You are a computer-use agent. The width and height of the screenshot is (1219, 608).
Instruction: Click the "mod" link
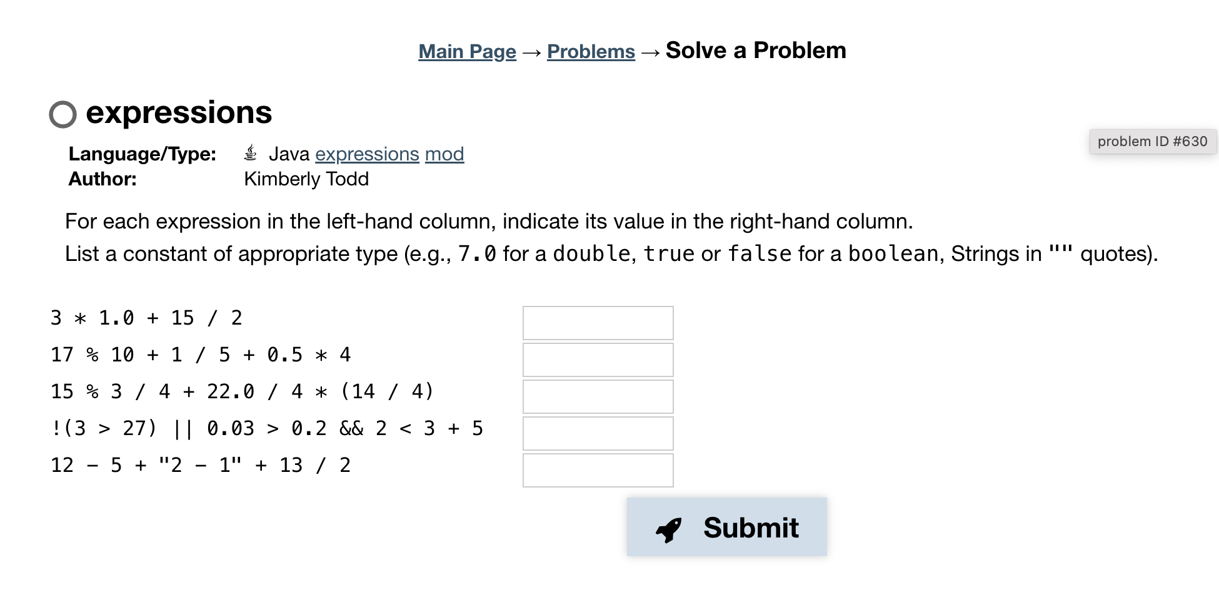(444, 154)
